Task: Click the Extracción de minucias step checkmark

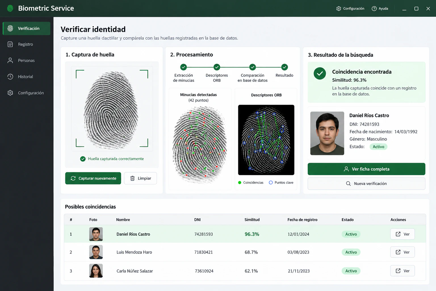Action: click(x=184, y=67)
